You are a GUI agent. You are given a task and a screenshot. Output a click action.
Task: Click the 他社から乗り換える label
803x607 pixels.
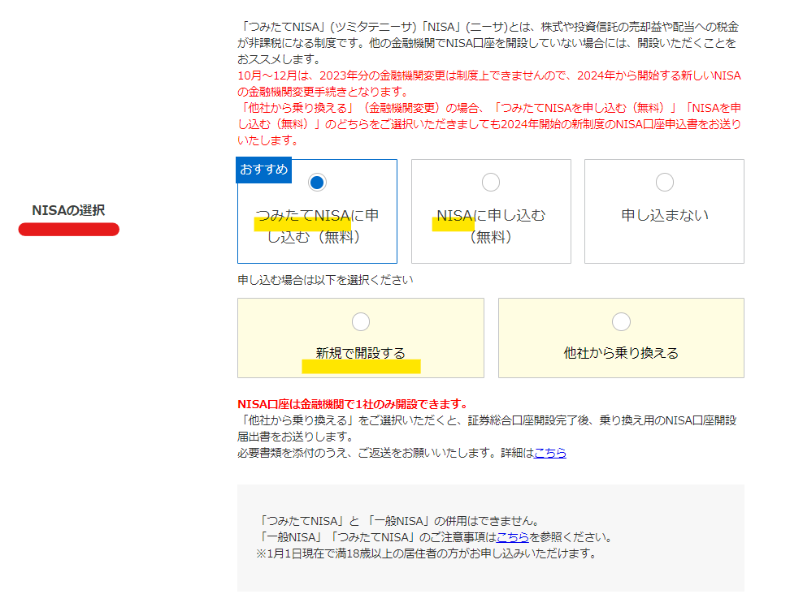[x=621, y=353]
